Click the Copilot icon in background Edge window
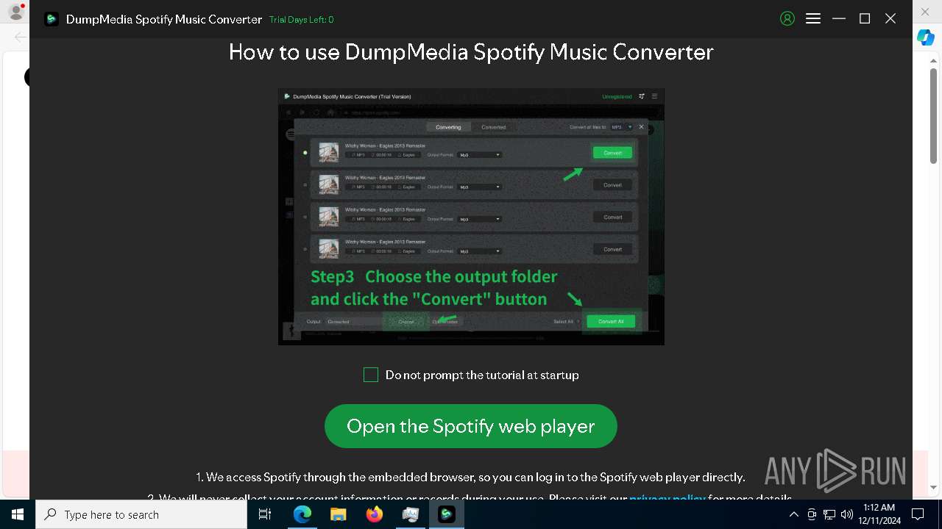 point(926,37)
